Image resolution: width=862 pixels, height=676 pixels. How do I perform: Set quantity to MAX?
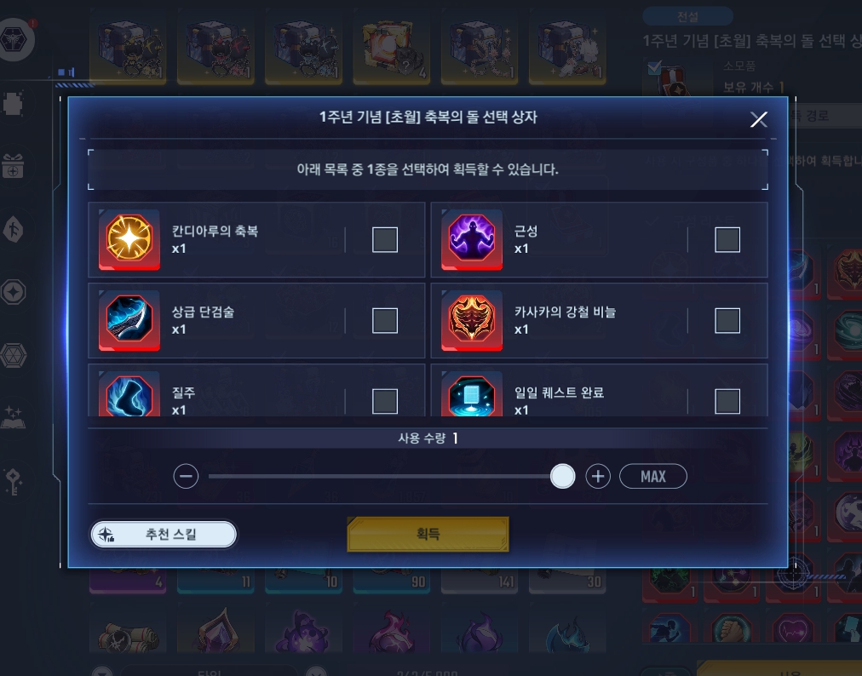[x=653, y=476]
